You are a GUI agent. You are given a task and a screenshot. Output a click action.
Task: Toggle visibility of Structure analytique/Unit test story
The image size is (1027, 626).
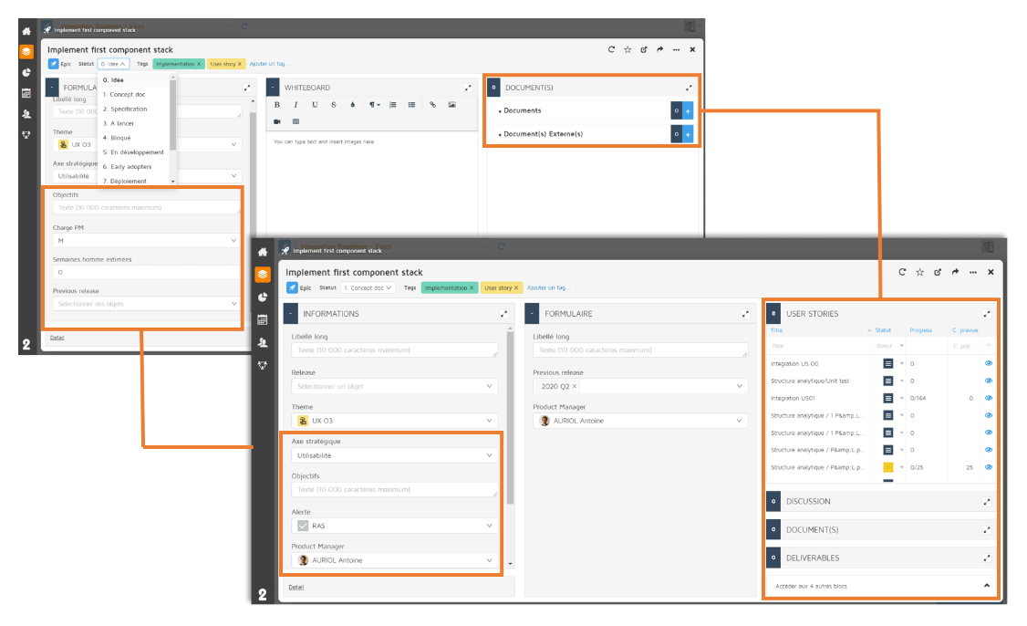[x=988, y=381]
